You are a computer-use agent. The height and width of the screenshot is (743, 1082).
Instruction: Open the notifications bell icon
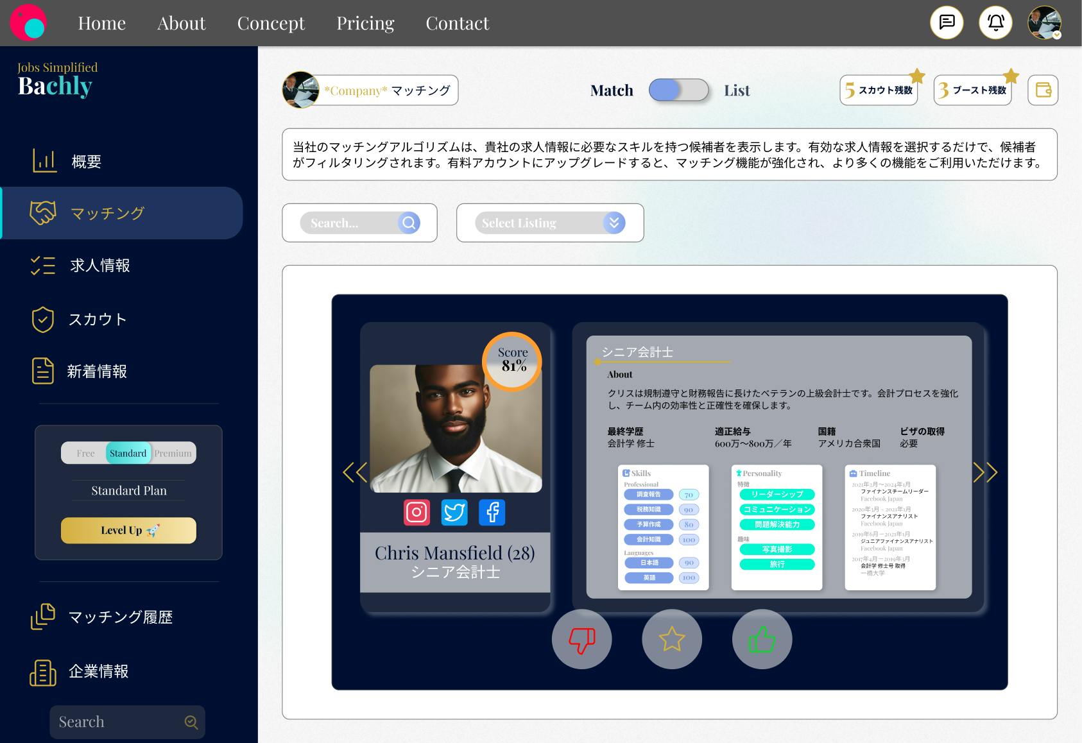tap(995, 23)
